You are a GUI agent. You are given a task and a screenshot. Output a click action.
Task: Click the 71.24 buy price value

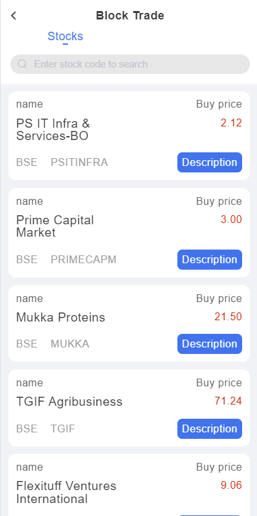tap(228, 401)
